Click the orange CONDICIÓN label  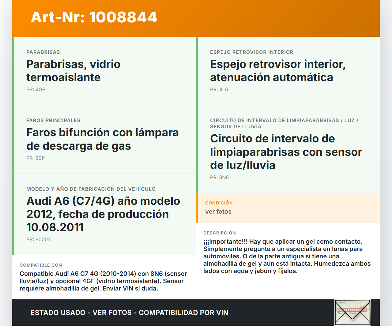click(x=219, y=203)
